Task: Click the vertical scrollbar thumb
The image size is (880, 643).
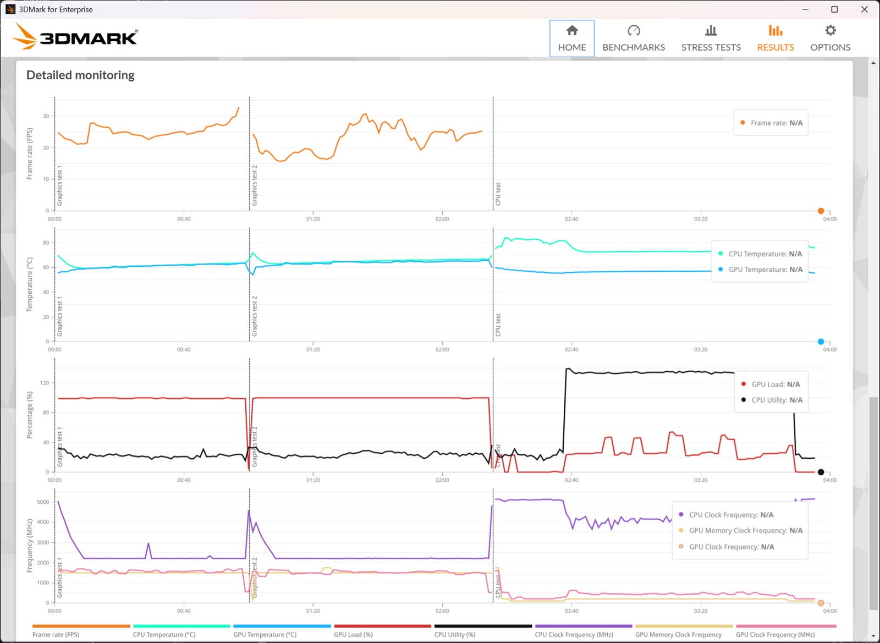Action: [873, 503]
